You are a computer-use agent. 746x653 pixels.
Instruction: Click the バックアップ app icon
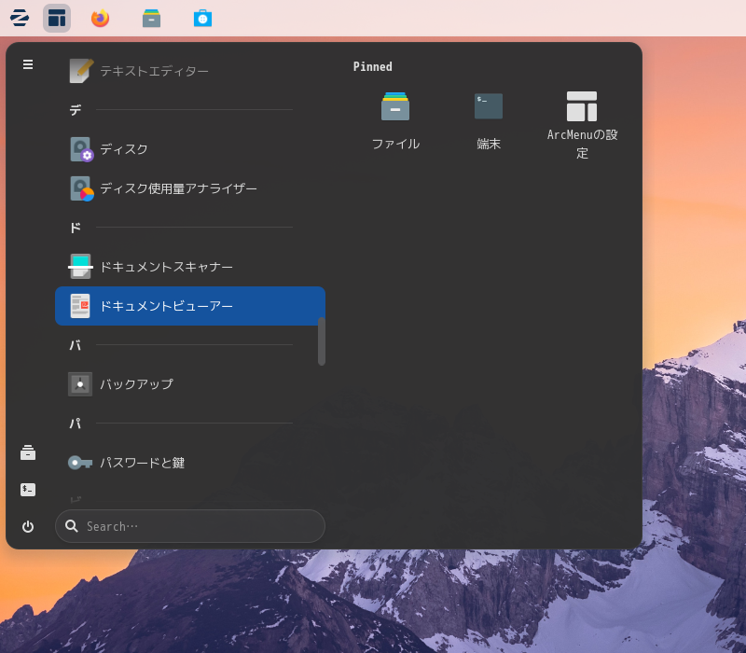pyautogui.click(x=80, y=384)
